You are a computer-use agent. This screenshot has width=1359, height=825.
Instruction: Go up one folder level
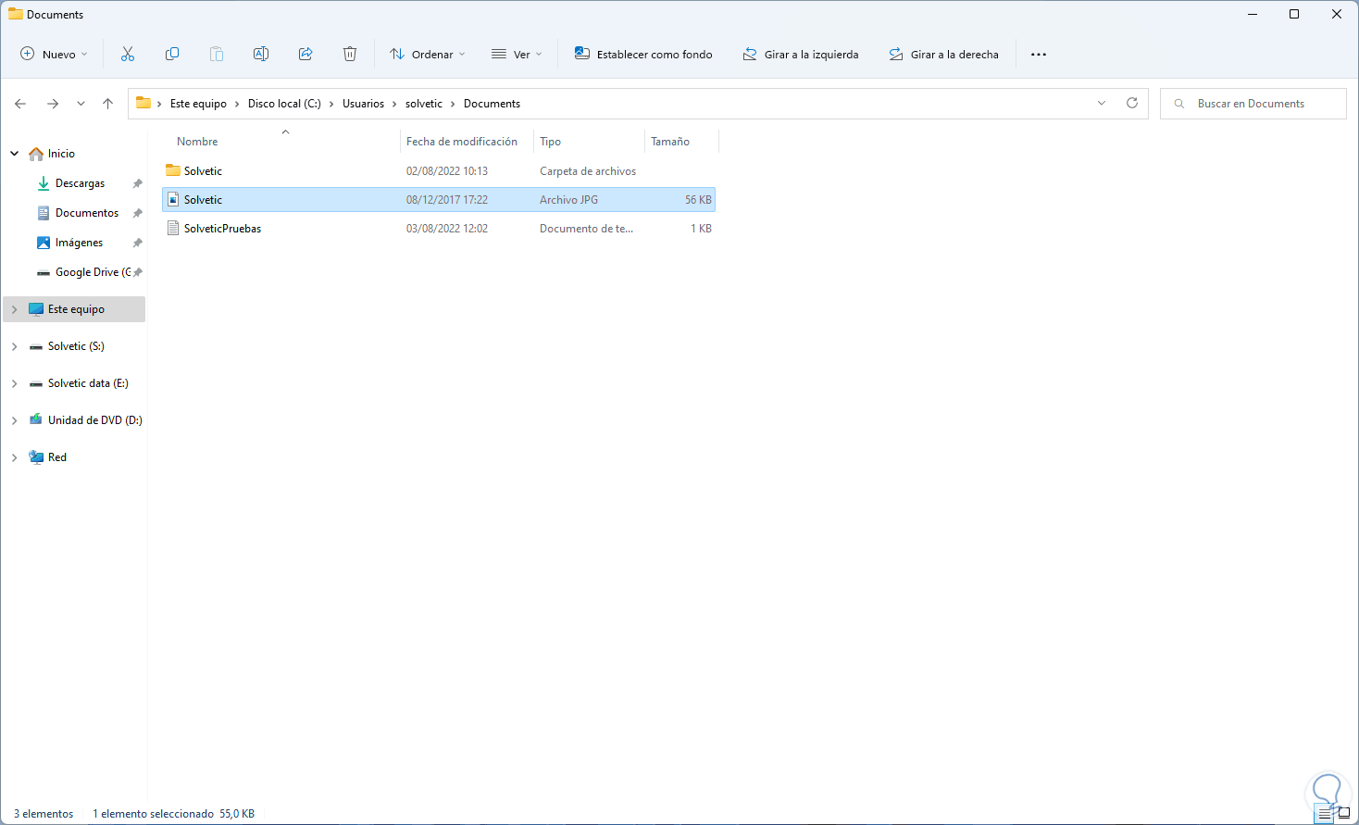click(x=108, y=104)
